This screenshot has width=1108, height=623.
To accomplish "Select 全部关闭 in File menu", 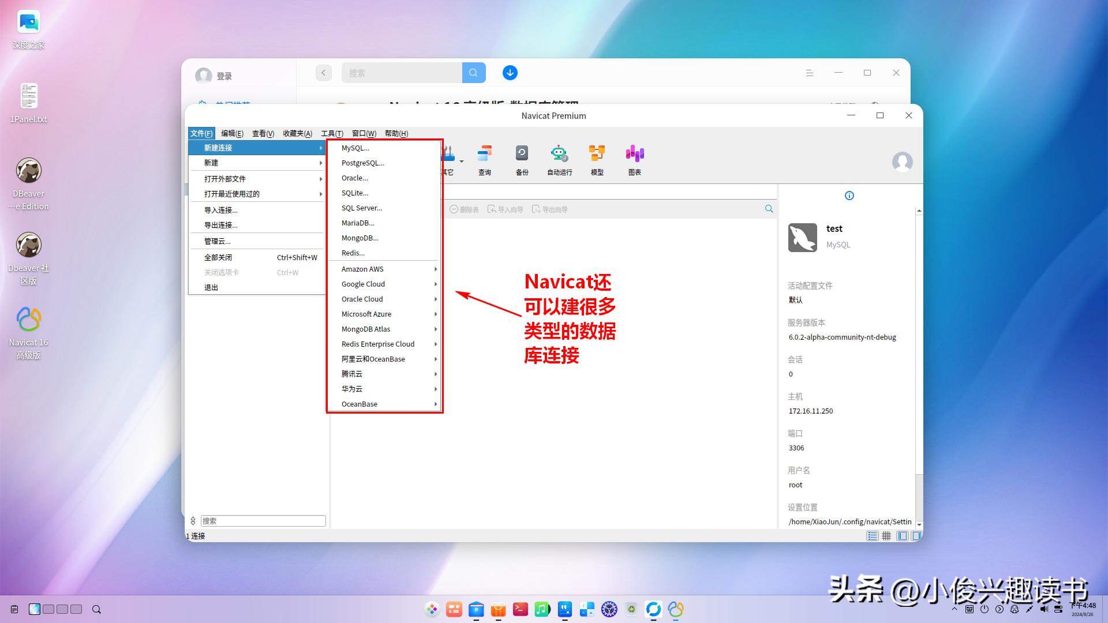I will pyautogui.click(x=257, y=257).
